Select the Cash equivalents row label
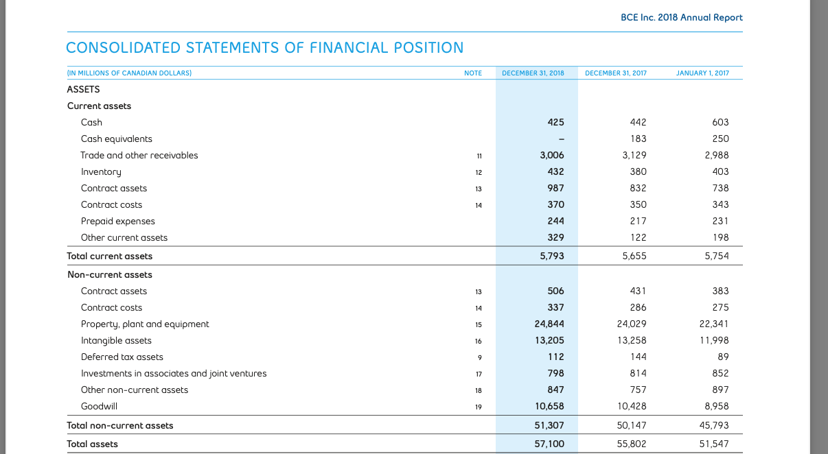Viewport: 828px width, 454px height. (117, 139)
